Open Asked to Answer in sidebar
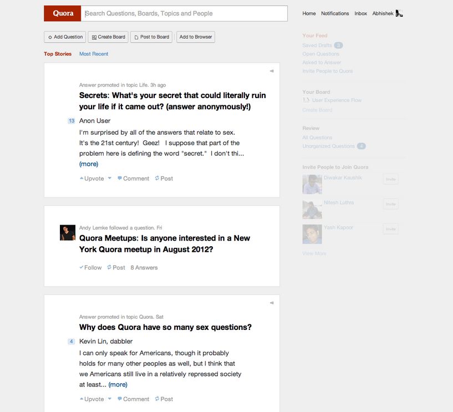 pos(322,63)
